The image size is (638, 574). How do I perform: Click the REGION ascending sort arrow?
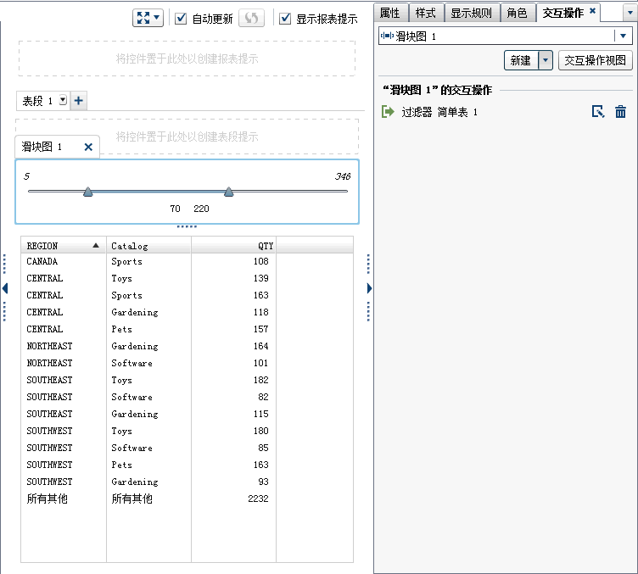click(96, 245)
